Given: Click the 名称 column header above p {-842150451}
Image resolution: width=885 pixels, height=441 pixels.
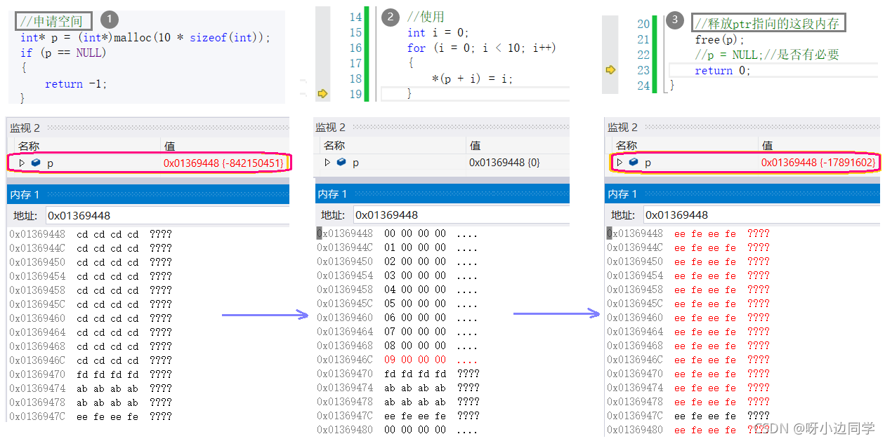Looking at the screenshot, I should [x=29, y=146].
